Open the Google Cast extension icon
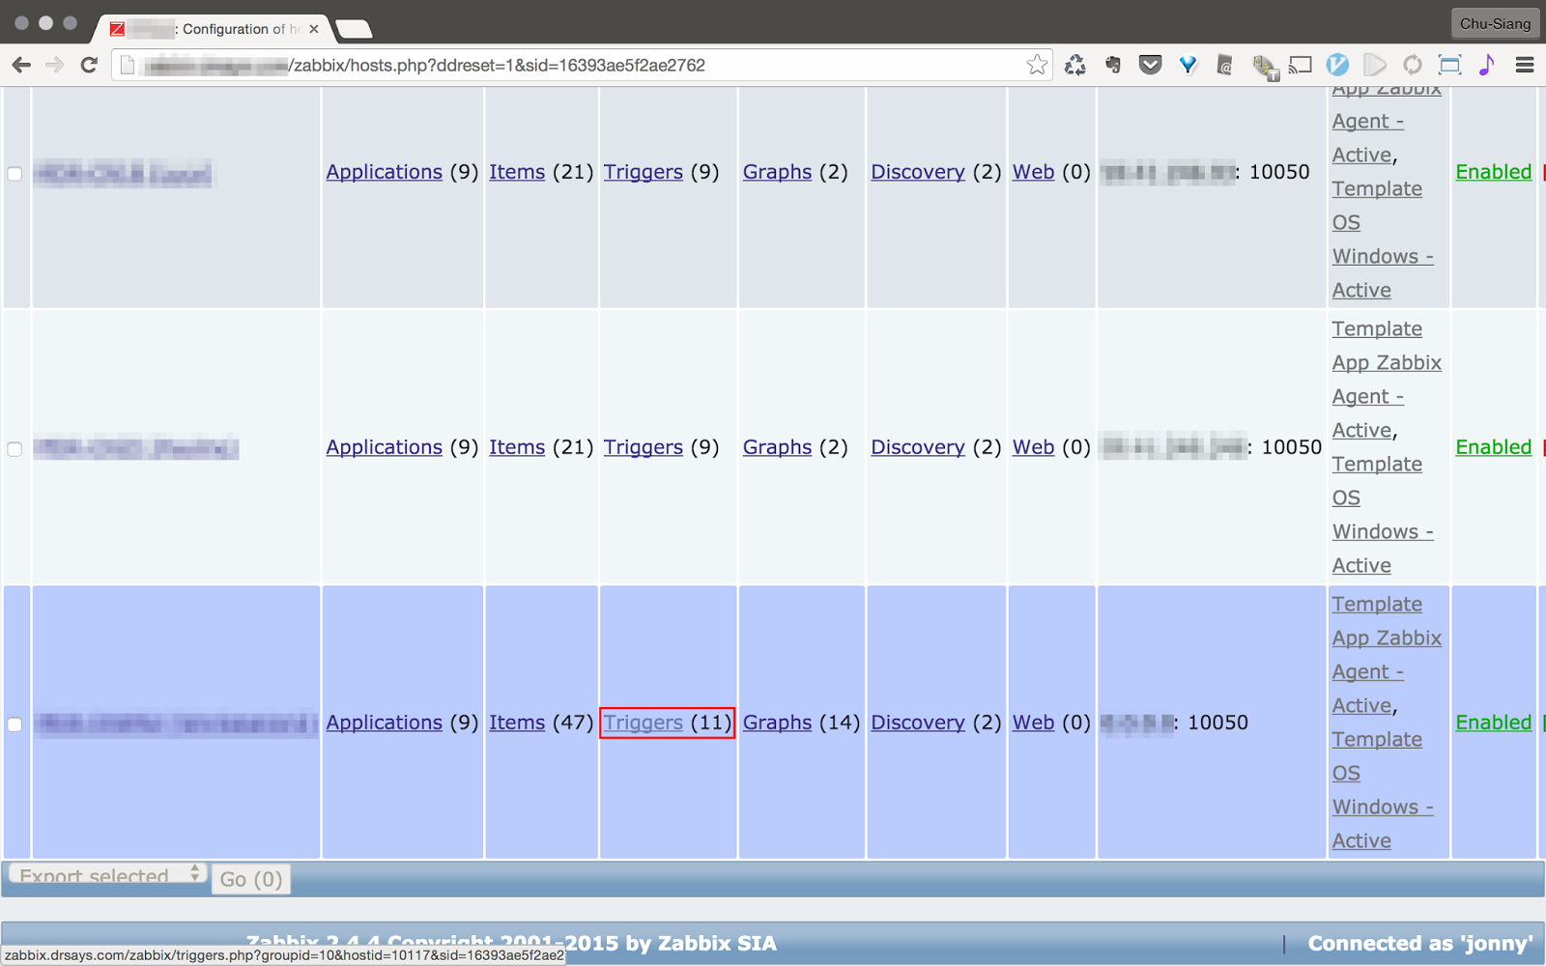This screenshot has width=1546, height=966. 1301,65
